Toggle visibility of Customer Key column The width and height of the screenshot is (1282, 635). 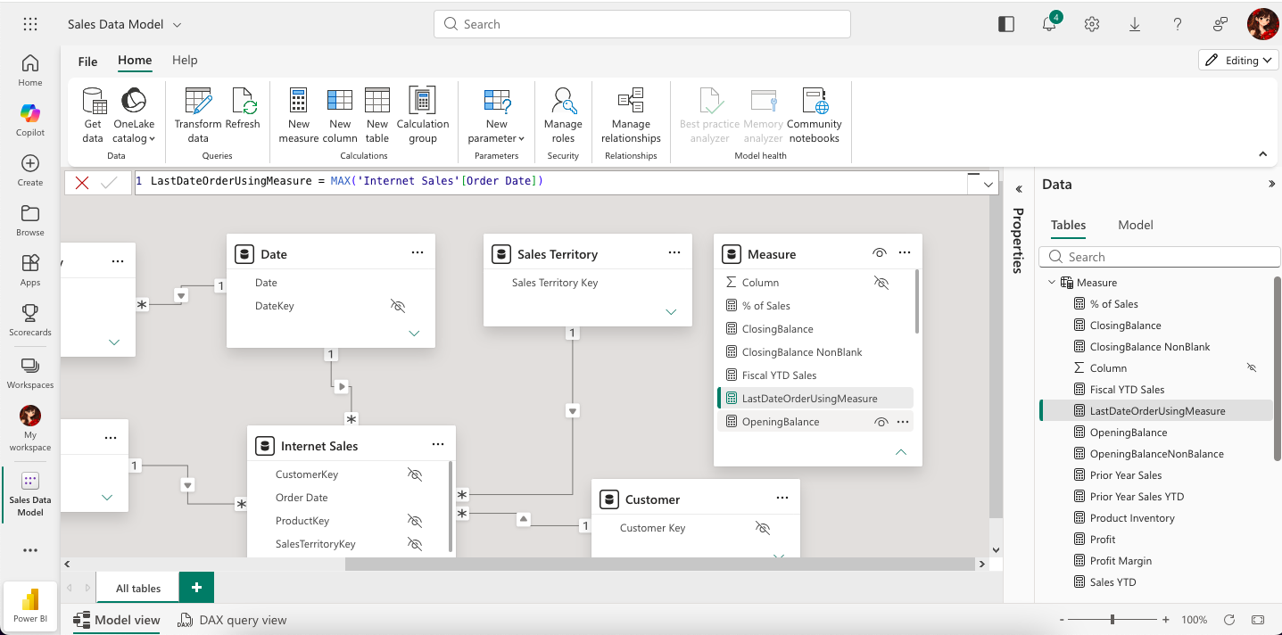[x=762, y=528]
